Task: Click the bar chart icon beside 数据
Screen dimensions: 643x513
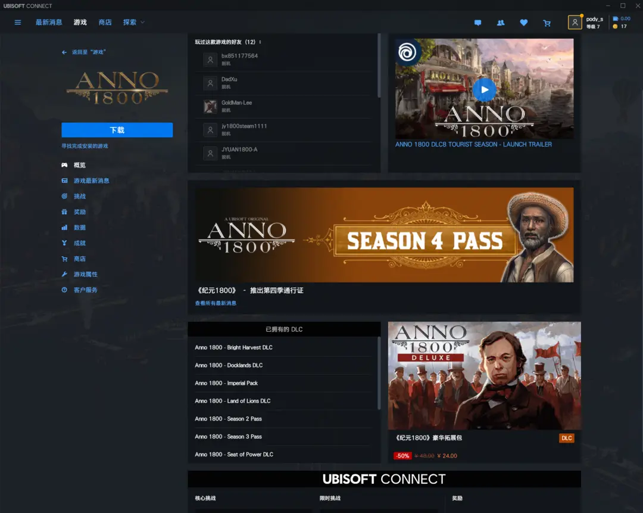Action: pos(64,228)
